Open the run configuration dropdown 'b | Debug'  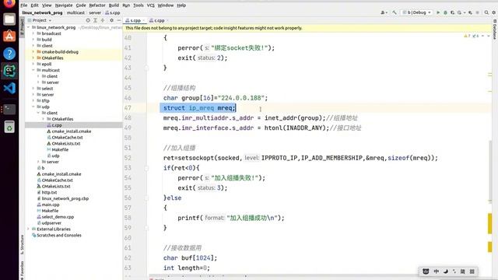[x=417, y=12]
